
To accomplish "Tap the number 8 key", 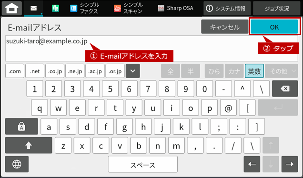I will [x=167, y=89].
